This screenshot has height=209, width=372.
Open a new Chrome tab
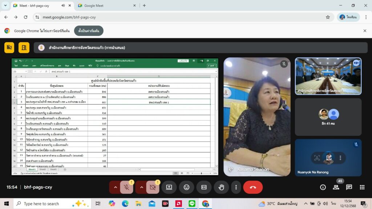pos(144,5)
